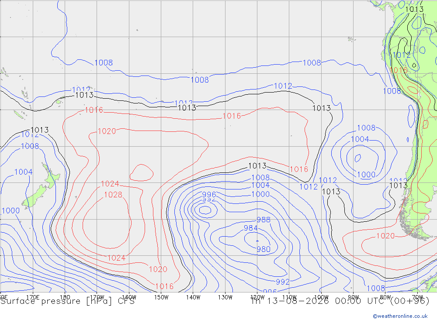The height and width of the screenshot is (320, 437).
Task: Click the 1020 label beside the 1016 at bottom
Action: click(x=158, y=269)
